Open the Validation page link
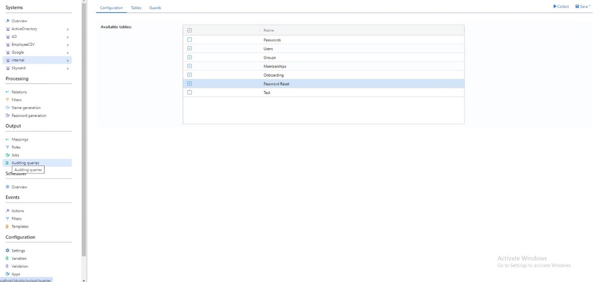Viewport: 596px width, 282px height. 19,266
